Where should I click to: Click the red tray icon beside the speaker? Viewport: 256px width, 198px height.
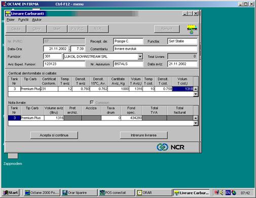click(216, 192)
